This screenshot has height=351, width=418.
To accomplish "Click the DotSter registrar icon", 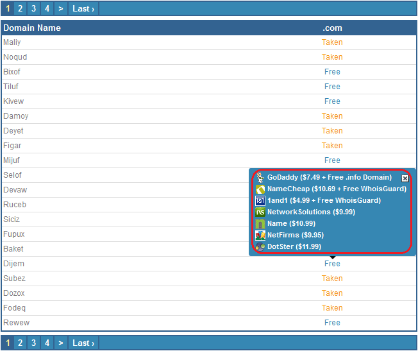I will [260, 247].
